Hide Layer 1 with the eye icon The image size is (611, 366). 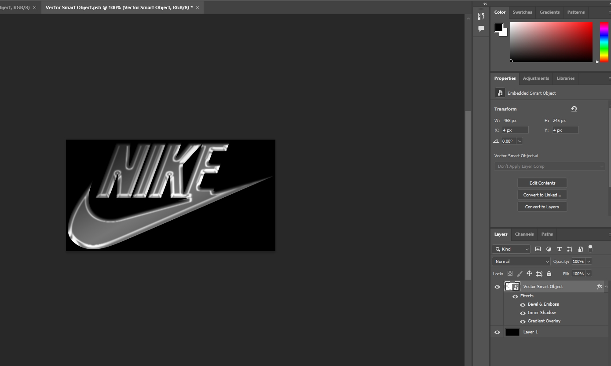pyautogui.click(x=497, y=332)
